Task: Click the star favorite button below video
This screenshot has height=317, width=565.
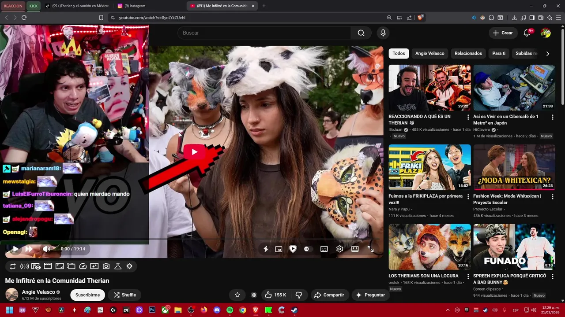Action: (x=237, y=295)
